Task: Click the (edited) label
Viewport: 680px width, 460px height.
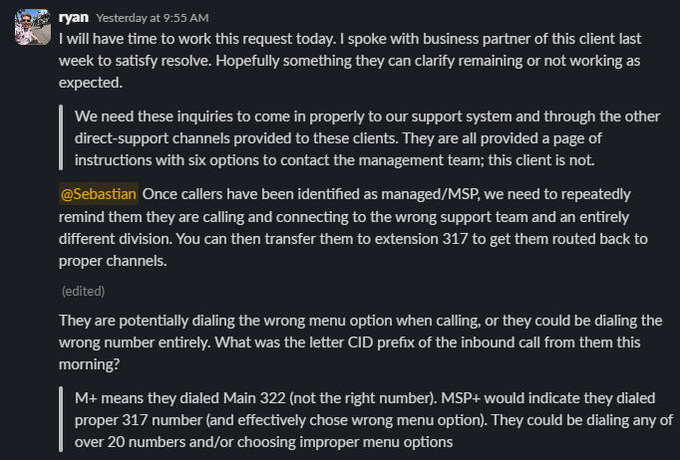Action: coord(83,291)
